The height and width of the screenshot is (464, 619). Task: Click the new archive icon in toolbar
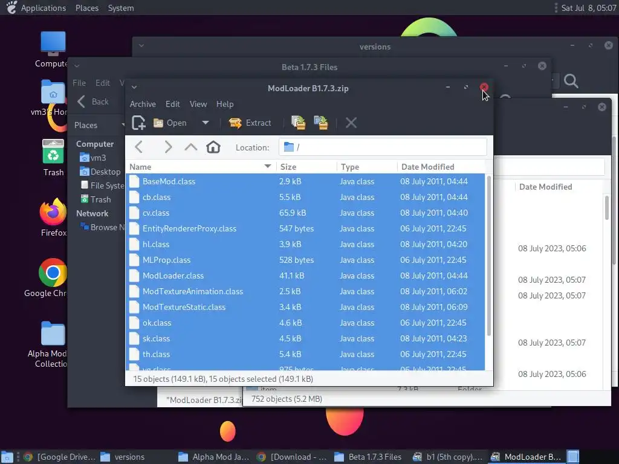pos(138,123)
